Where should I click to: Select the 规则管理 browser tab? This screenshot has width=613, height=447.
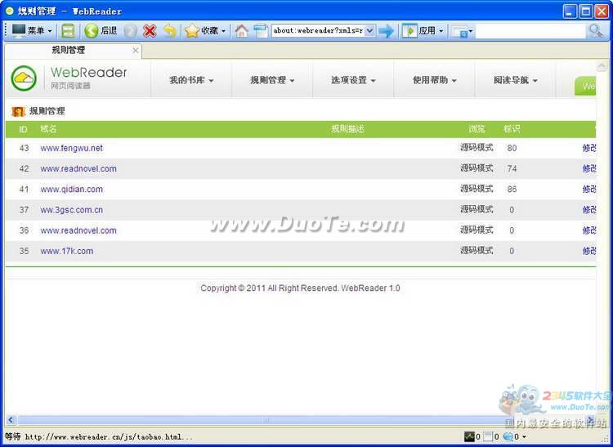[x=73, y=51]
